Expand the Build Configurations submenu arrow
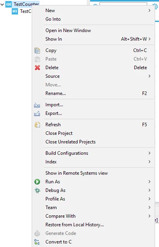 tap(149, 153)
